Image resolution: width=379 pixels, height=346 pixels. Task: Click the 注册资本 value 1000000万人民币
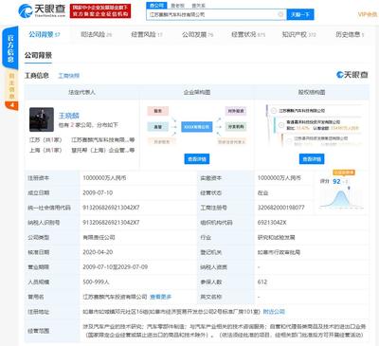[104, 178]
